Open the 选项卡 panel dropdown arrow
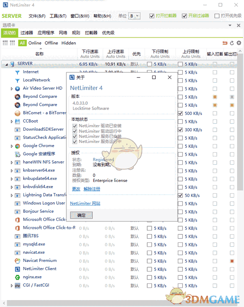This screenshot has height=307, width=244. (x=230, y=25)
